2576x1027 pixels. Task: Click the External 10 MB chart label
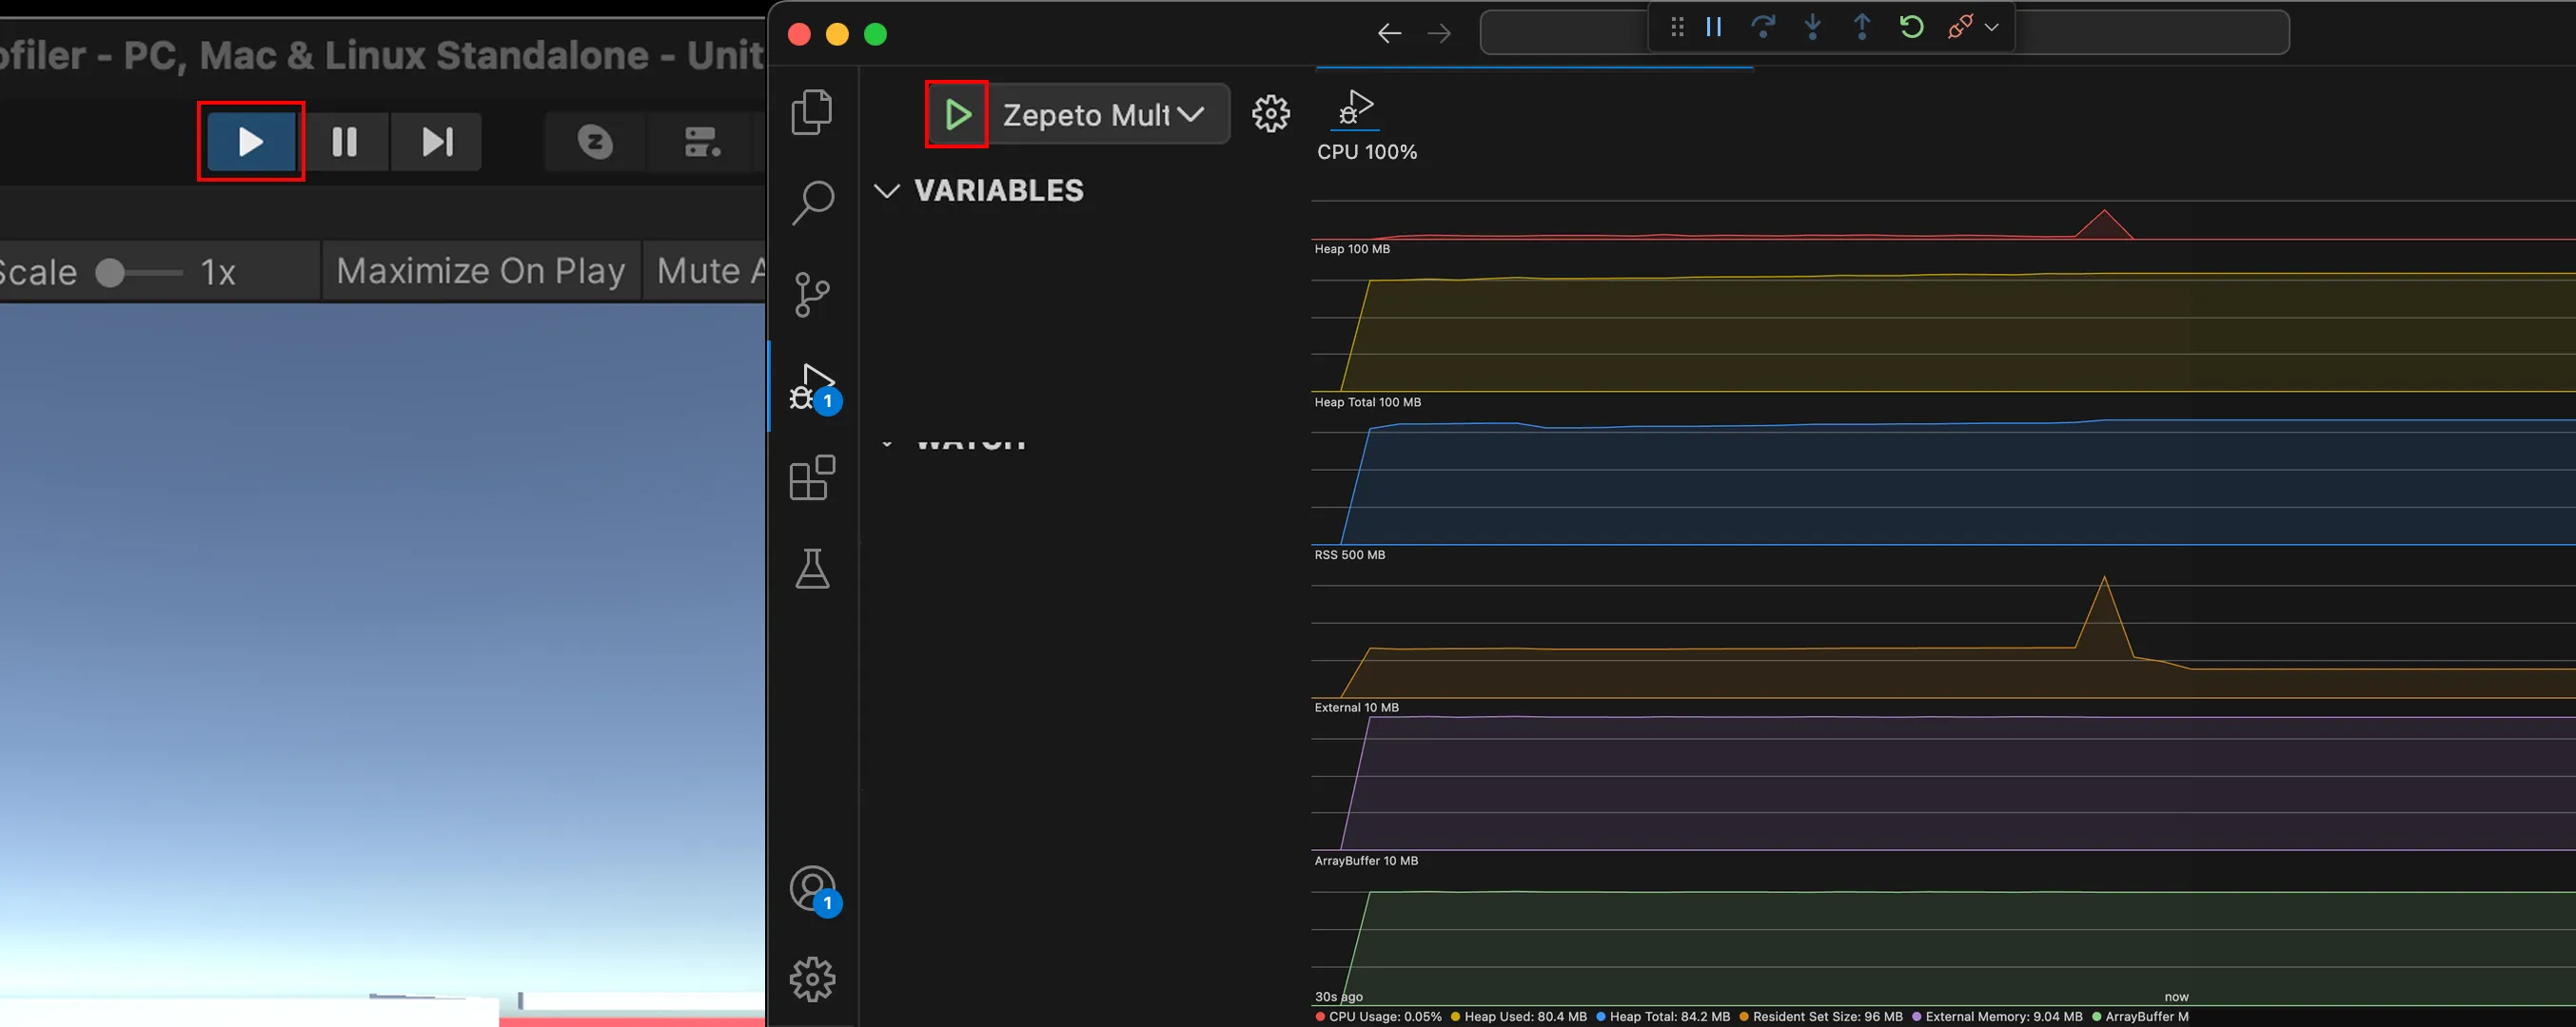[x=1356, y=707]
